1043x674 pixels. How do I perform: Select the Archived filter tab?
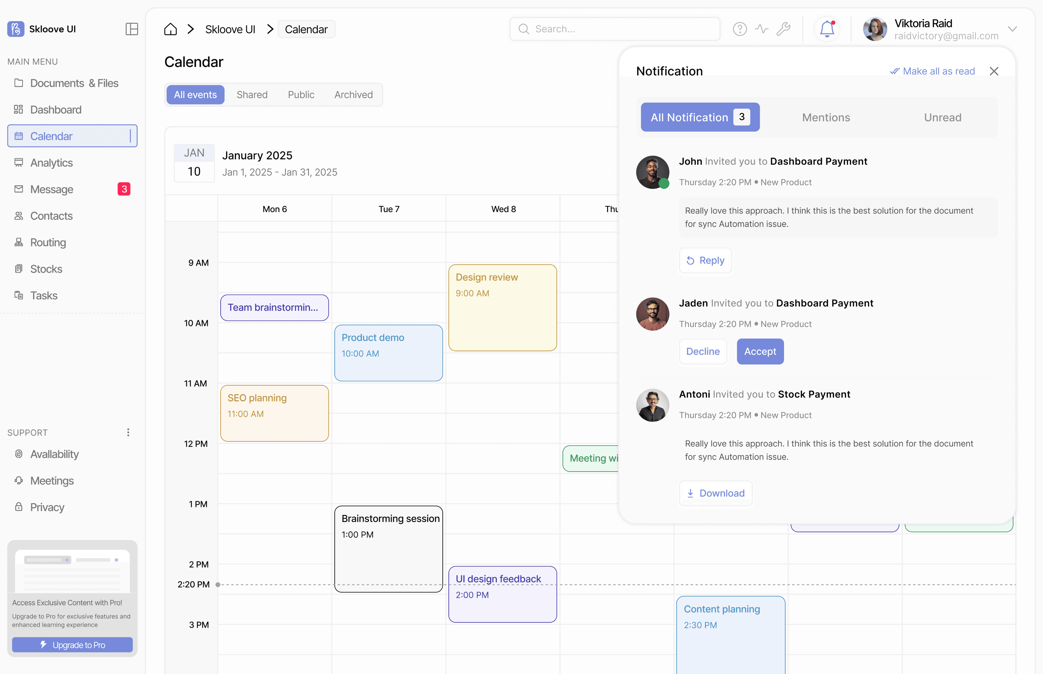click(x=353, y=94)
